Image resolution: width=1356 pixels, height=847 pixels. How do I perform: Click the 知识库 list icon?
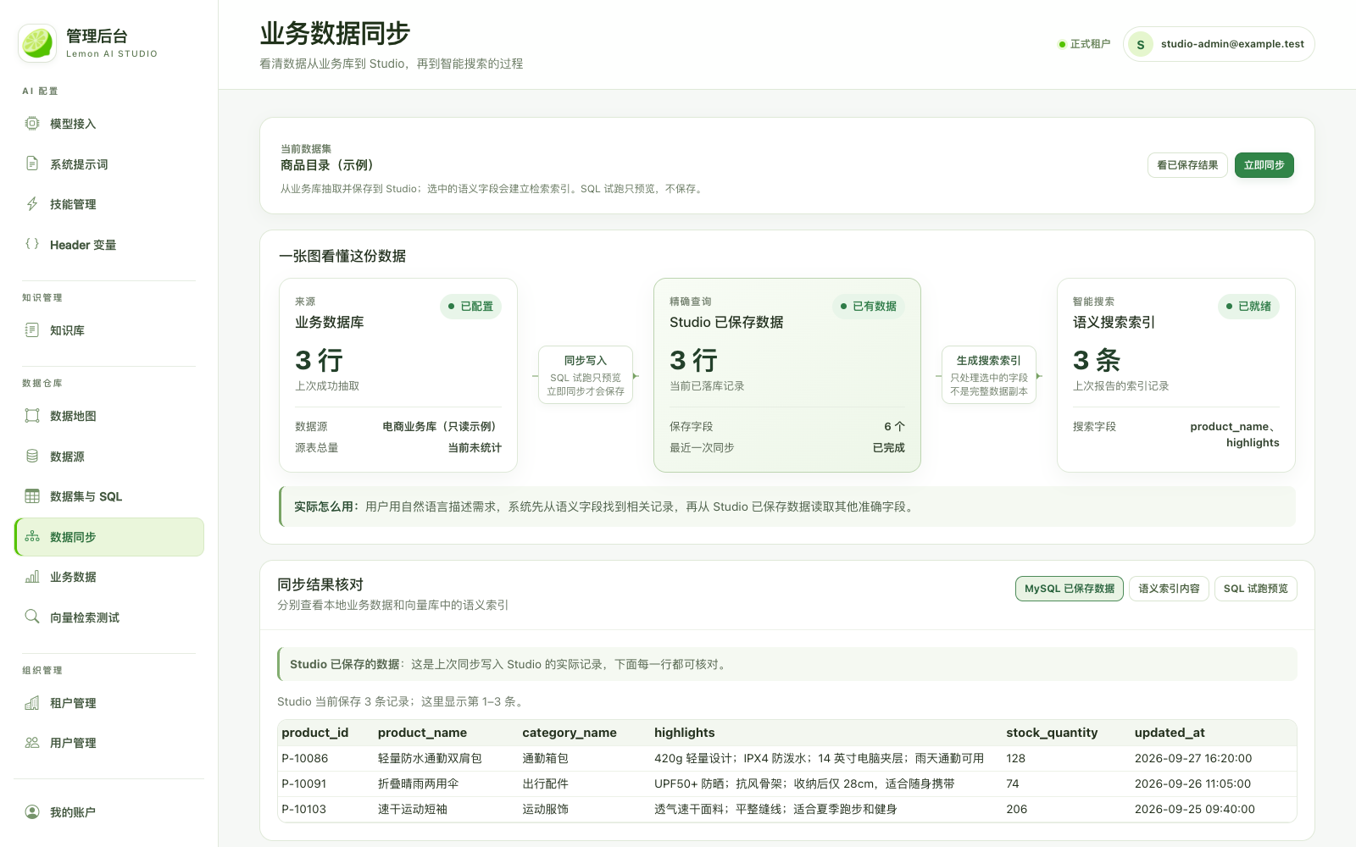(32, 329)
